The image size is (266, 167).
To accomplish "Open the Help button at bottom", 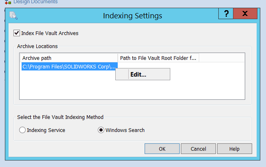I will (x=235, y=149).
